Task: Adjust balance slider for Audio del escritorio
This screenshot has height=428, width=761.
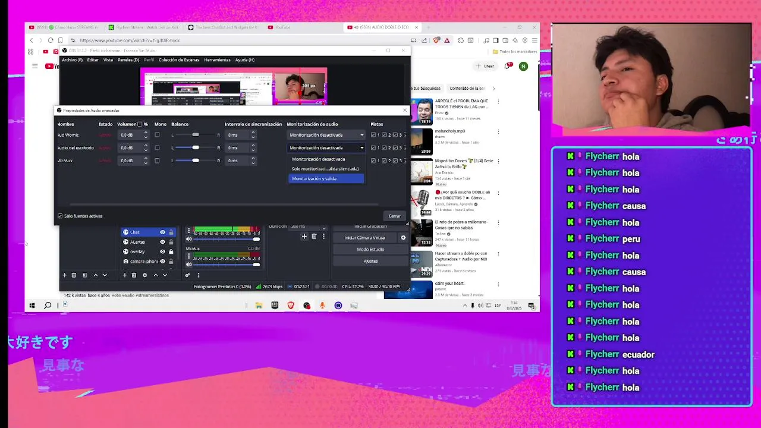Action: (x=196, y=147)
